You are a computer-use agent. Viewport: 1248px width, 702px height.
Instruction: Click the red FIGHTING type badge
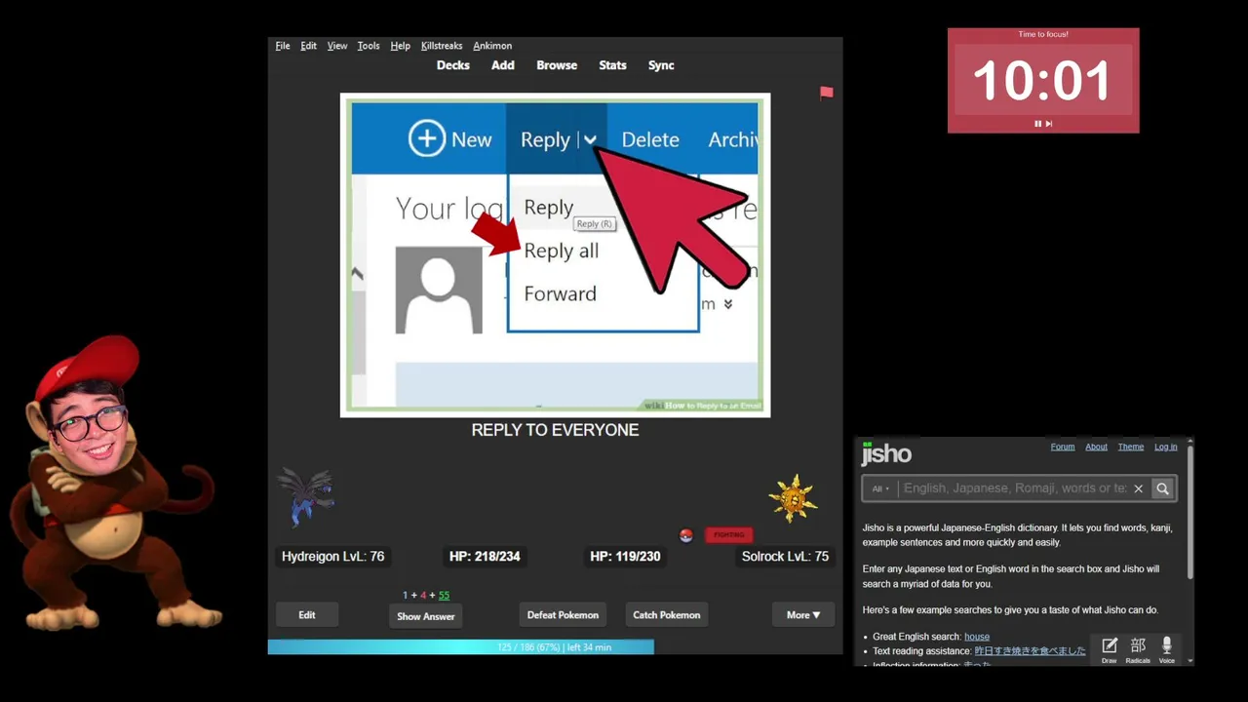pos(729,535)
